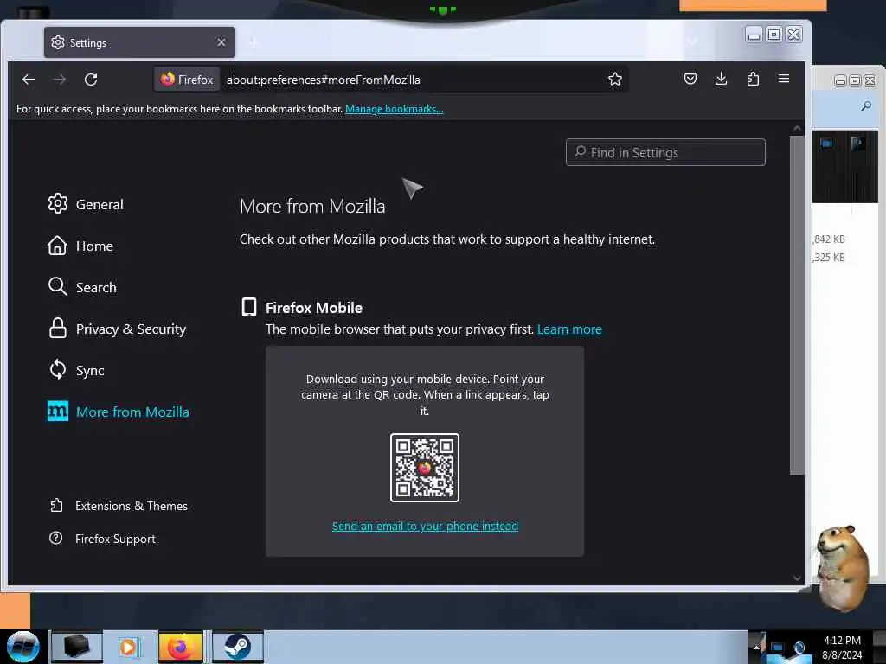886x664 pixels.
Task: Open the General settings category
Action: pyautogui.click(x=86, y=204)
